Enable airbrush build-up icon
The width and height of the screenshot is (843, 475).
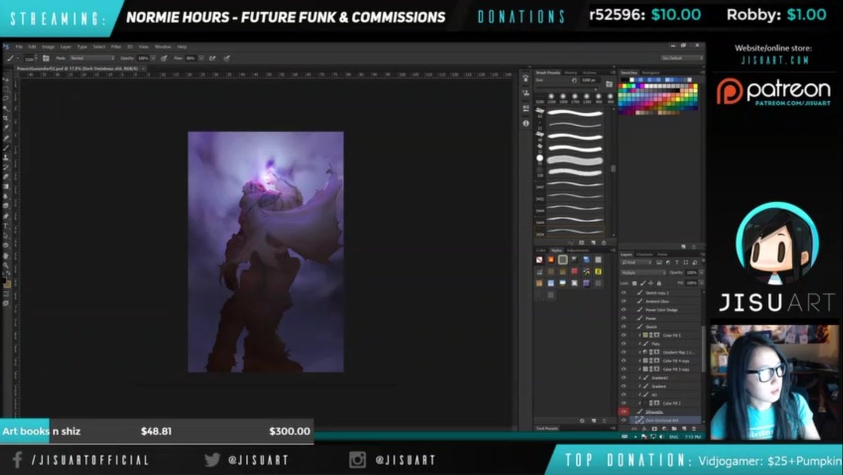(x=212, y=58)
